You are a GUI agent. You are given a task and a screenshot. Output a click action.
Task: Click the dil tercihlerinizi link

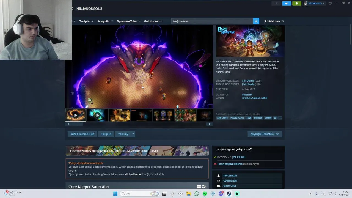coord(134,174)
